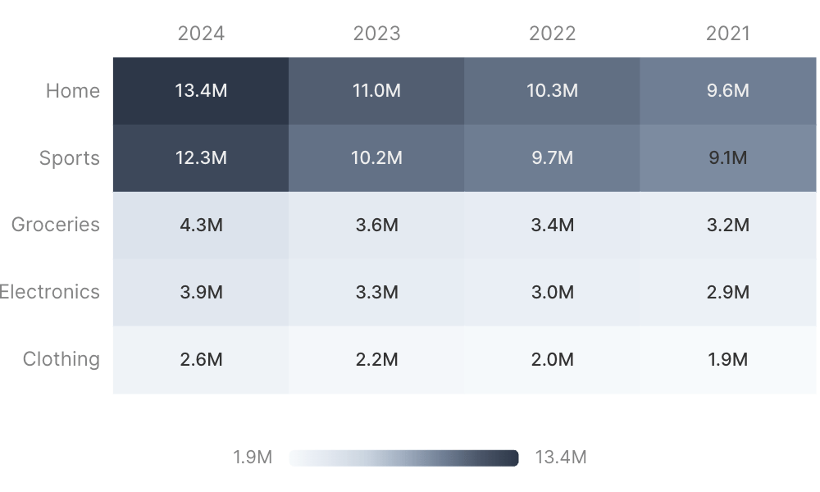Image resolution: width=820 pixels, height=492 pixels.
Task: Click the 9.1M Sports 2021 cell
Action: [x=728, y=158]
